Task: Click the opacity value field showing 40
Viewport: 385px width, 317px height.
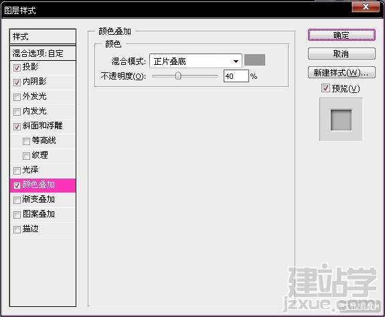Action: coord(236,76)
